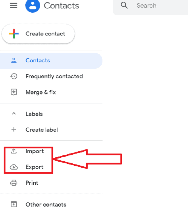Viewport: 188px width, 209px height.
Task: Click the Create contact button
Action: point(38,34)
